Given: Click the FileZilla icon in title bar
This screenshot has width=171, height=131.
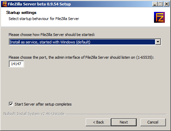Looking at the screenshot, I should pyautogui.click(x=4, y=4).
